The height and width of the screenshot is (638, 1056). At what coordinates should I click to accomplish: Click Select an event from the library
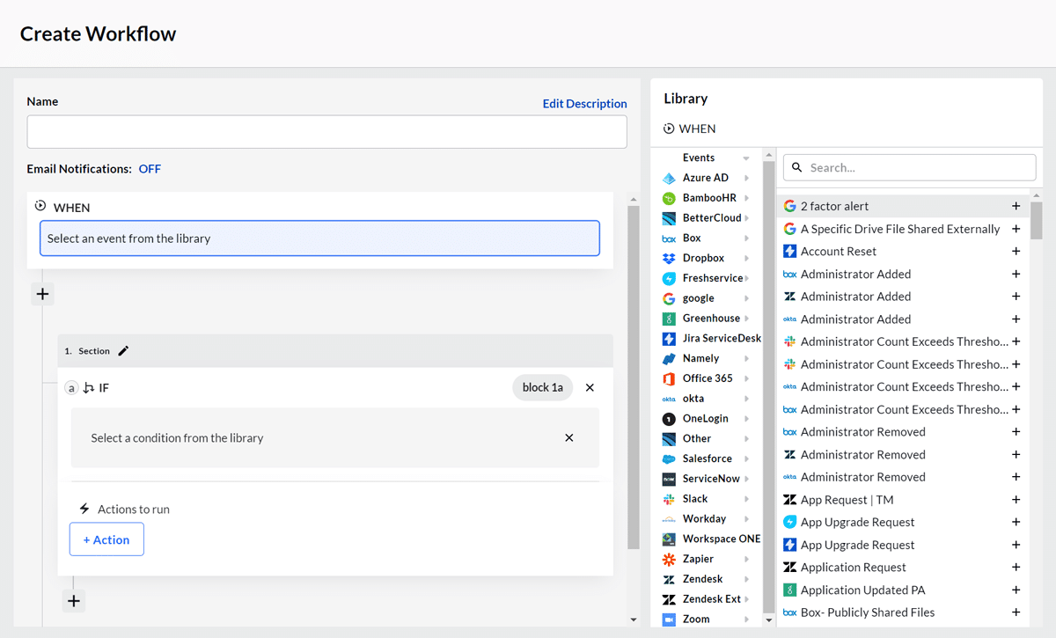click(319, 238)
